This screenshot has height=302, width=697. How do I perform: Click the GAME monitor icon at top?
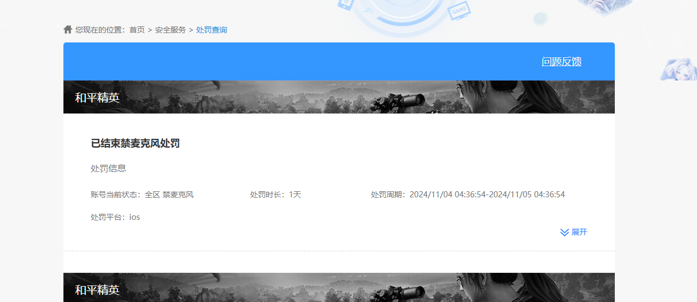point(458,11)
